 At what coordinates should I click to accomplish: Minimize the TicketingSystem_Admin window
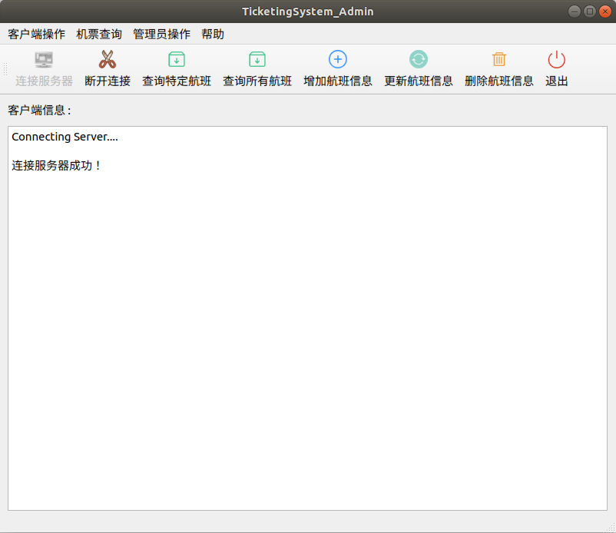[x=575, y=12]
